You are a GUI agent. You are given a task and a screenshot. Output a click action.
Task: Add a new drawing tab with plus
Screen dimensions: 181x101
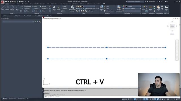click(x=51, y=16)
